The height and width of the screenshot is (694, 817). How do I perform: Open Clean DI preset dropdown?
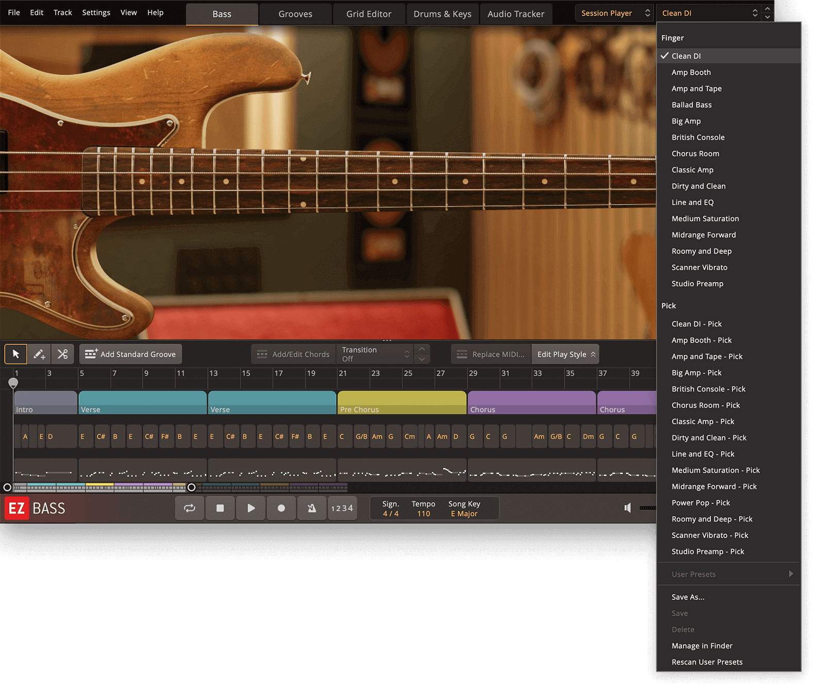[709, 13]
